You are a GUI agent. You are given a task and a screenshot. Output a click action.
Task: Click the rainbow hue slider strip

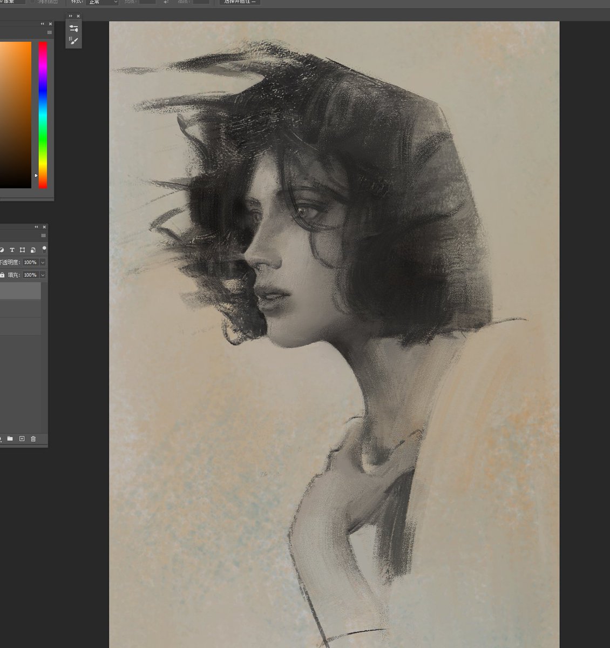(x=43, y=115)
